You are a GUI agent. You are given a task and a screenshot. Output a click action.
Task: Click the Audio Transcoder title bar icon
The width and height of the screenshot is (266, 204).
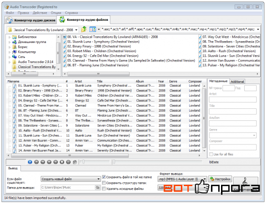point(7,7)
